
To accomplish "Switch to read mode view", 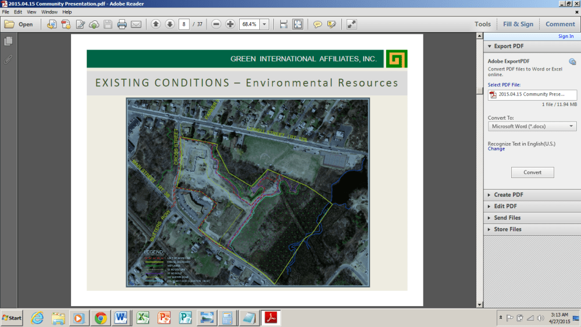I will (351, 24).
